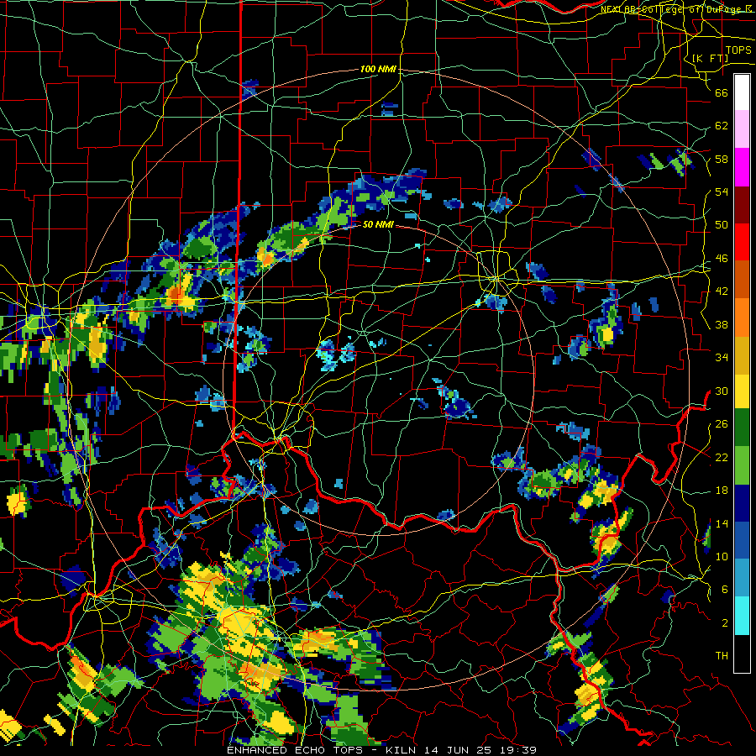
Task: Click the legend value "34"
Action: [722, 358]
